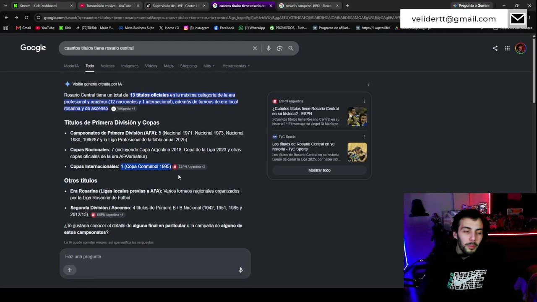Image resolution: width=537 pixels, height=302 pixels.
Task: Open the YouTube bookmark
Action: coord(45,28)
